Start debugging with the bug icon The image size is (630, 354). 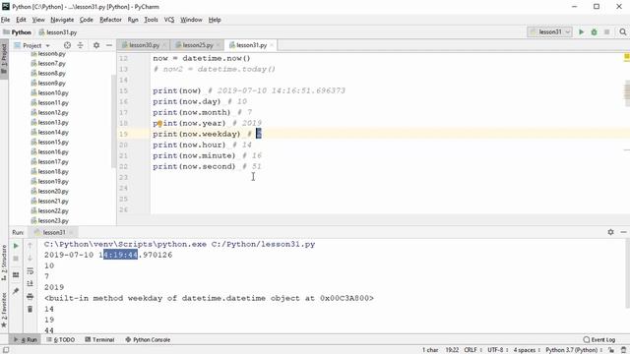tap(594, 31)
